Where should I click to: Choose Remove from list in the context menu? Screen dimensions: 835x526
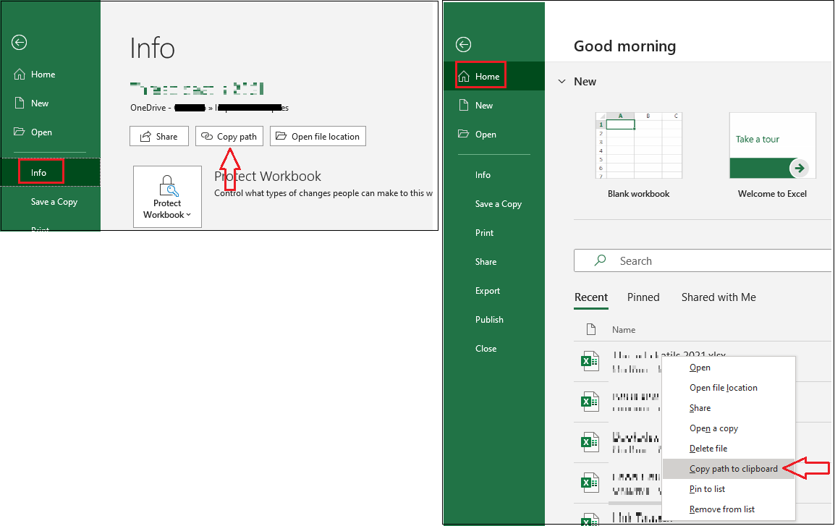(x=729, y=509)
